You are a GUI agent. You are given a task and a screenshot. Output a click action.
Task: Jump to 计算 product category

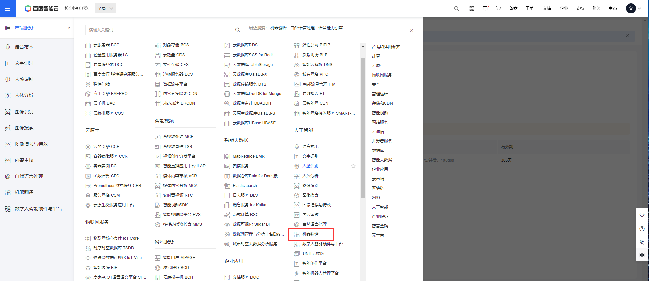376,56
